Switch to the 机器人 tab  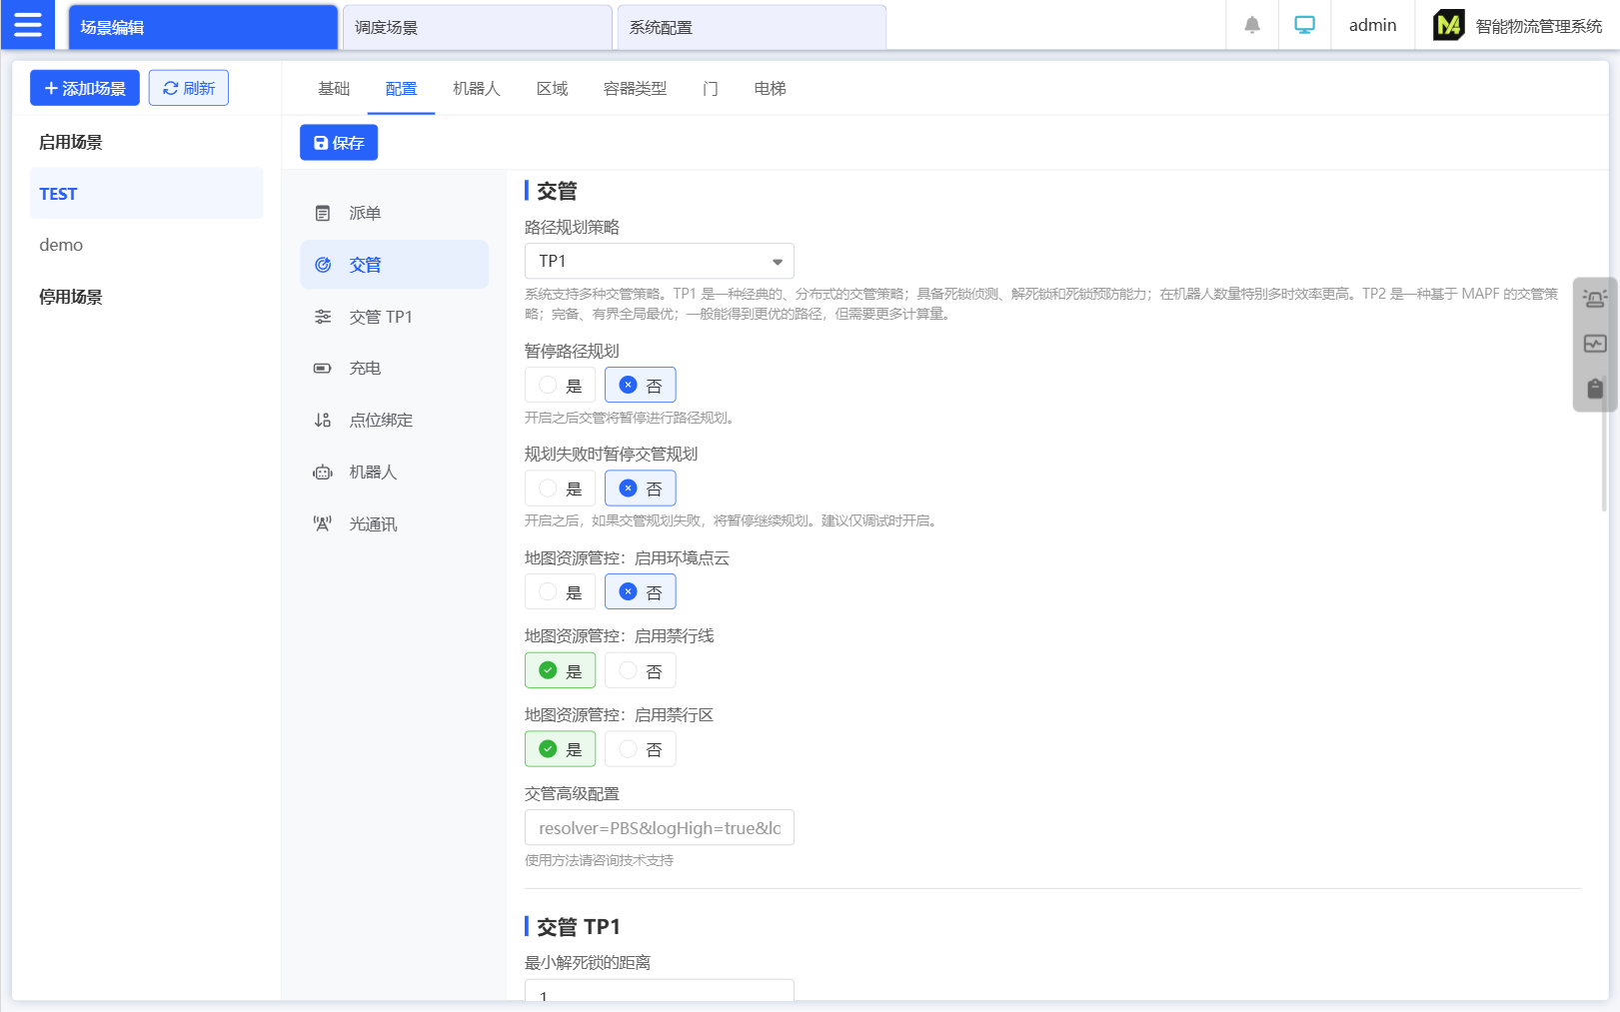point(476,89)
